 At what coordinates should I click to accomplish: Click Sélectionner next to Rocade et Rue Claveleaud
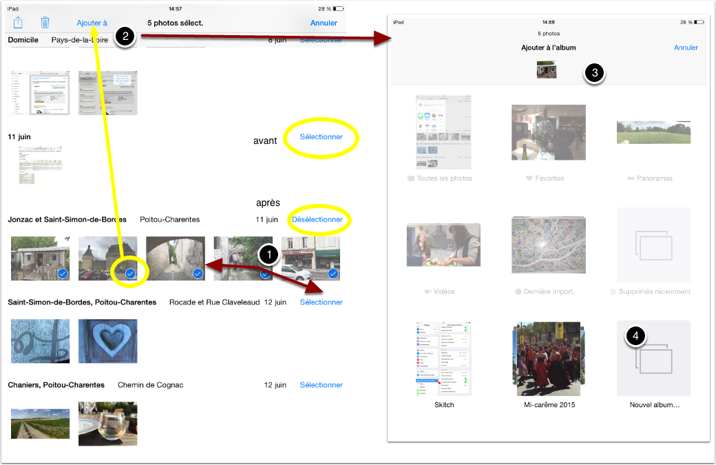click(x=321, y=302)
